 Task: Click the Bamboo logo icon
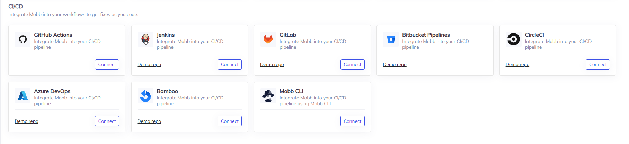click(x=145, y=96)
